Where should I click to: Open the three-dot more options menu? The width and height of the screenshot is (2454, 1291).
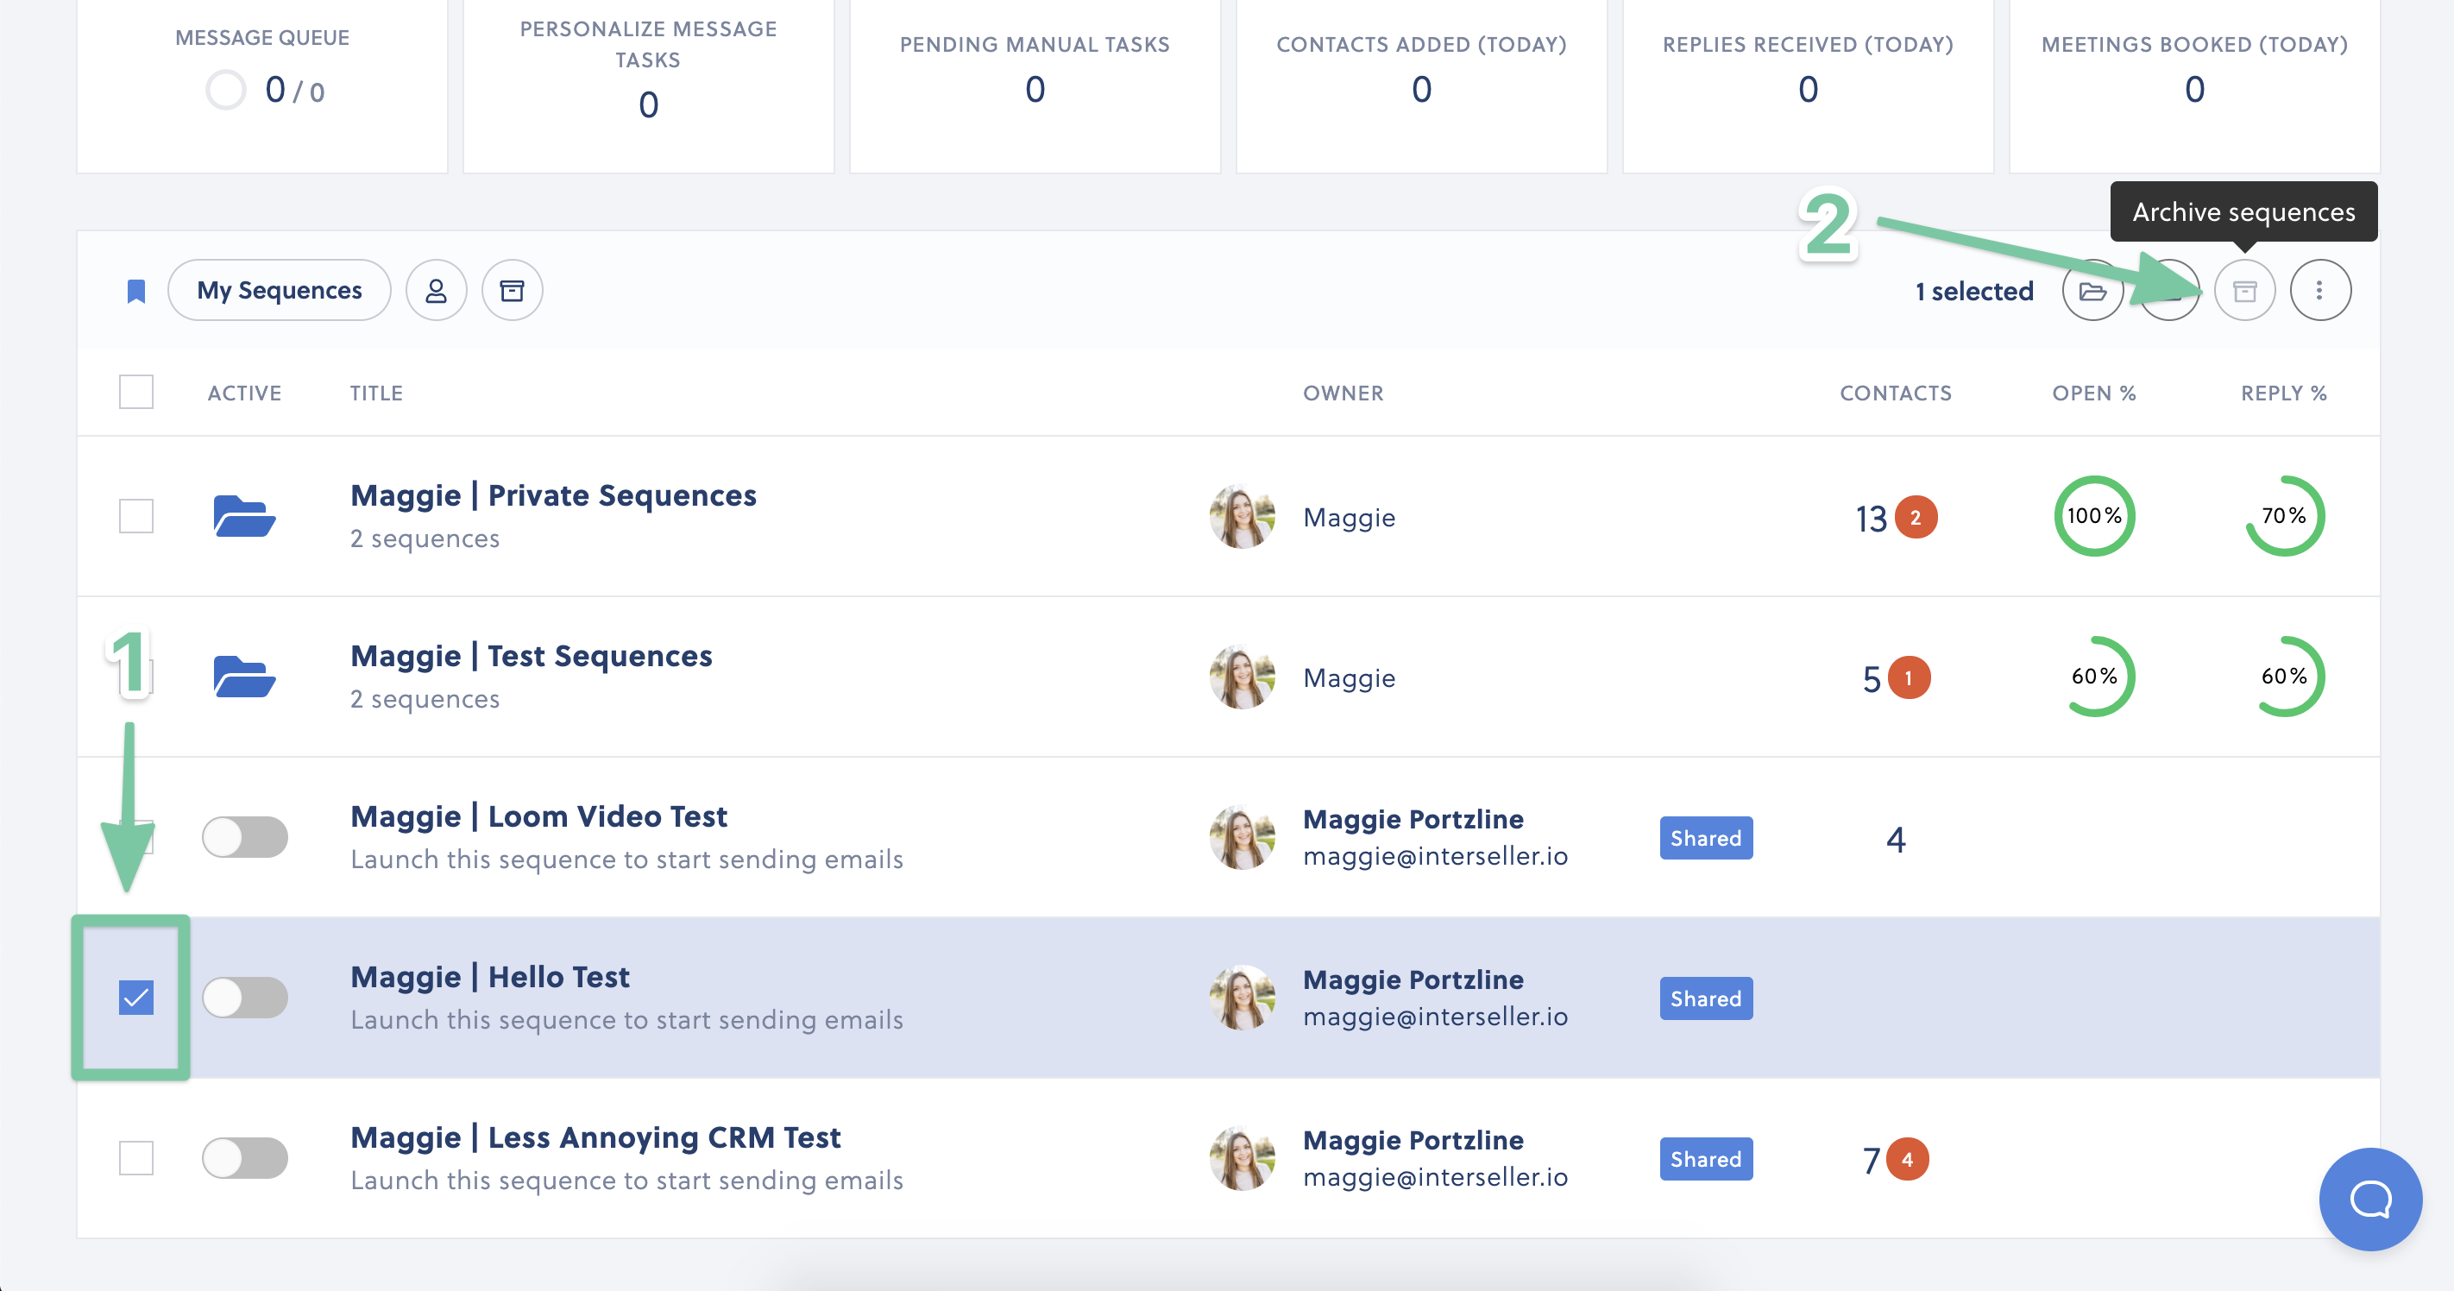tap(2320, 291)
